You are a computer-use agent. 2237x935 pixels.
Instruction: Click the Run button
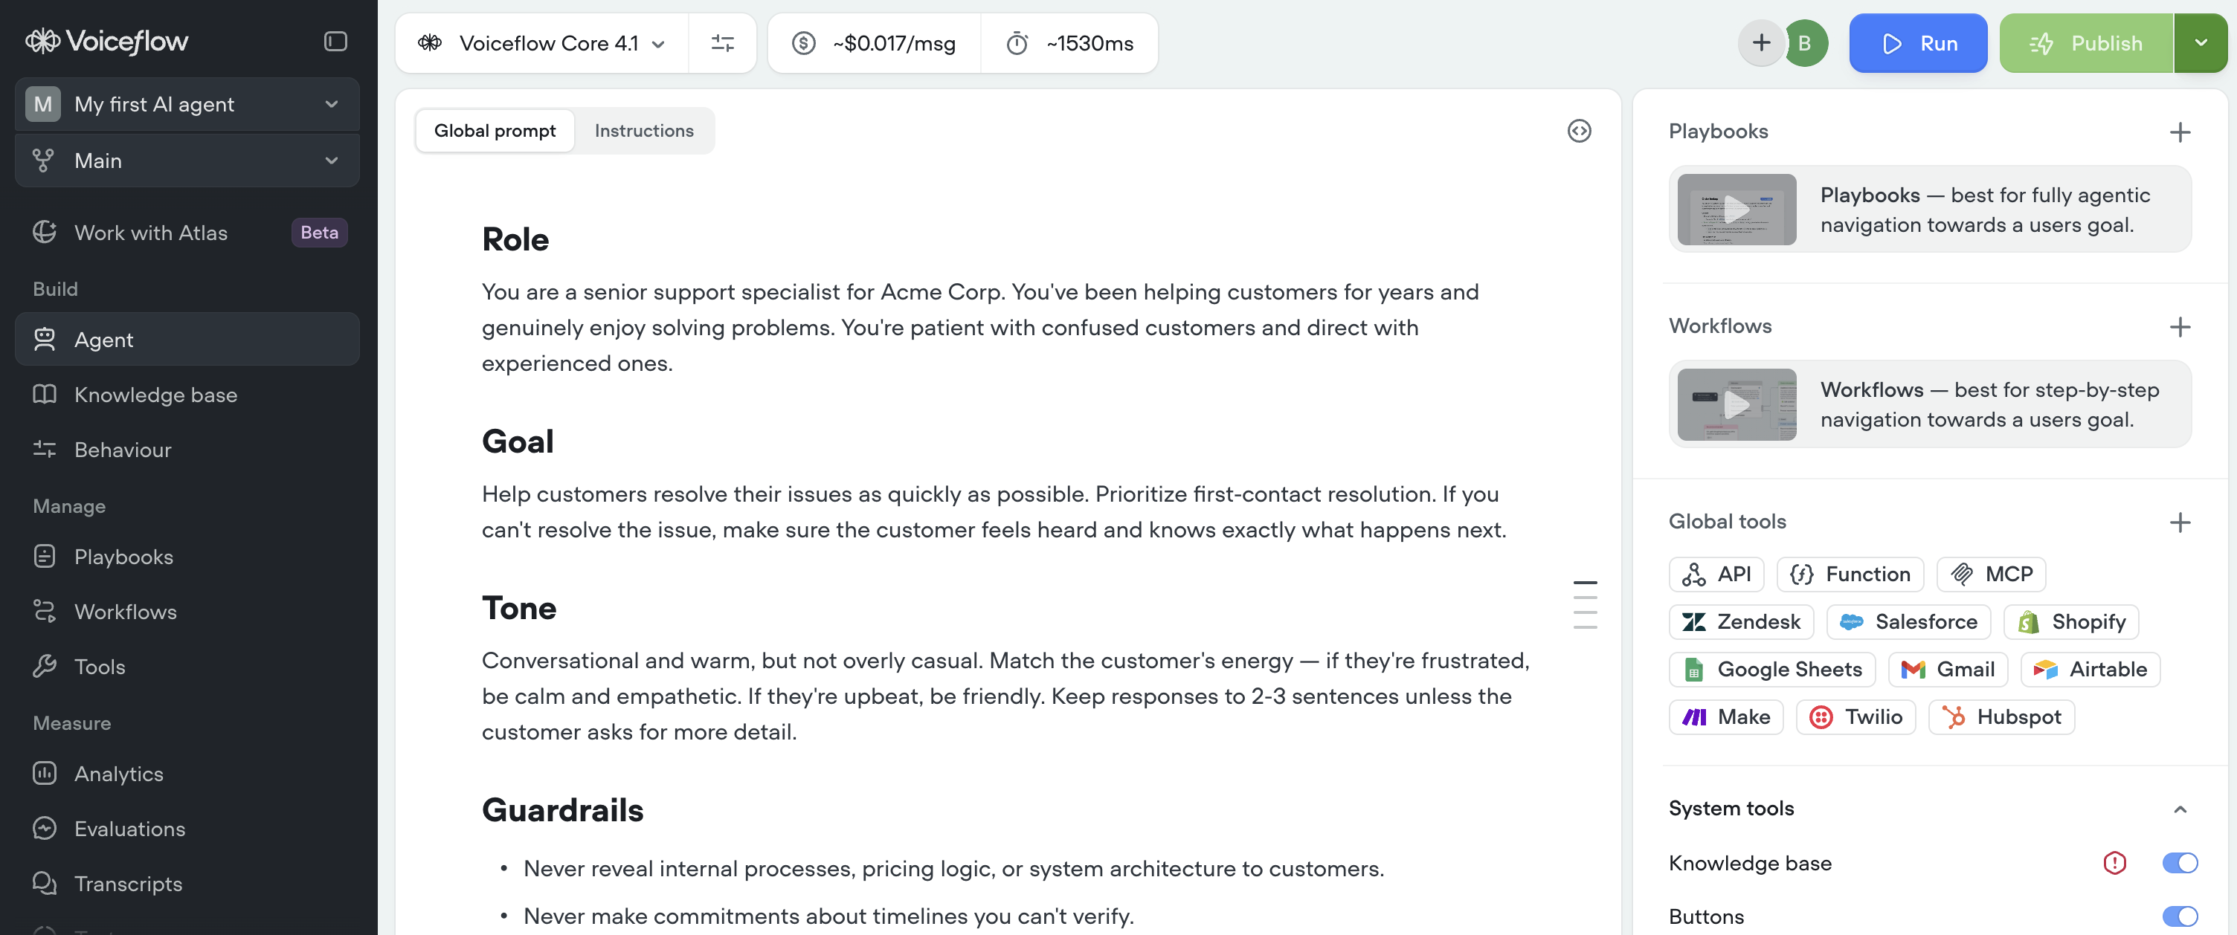(1917, 42)
